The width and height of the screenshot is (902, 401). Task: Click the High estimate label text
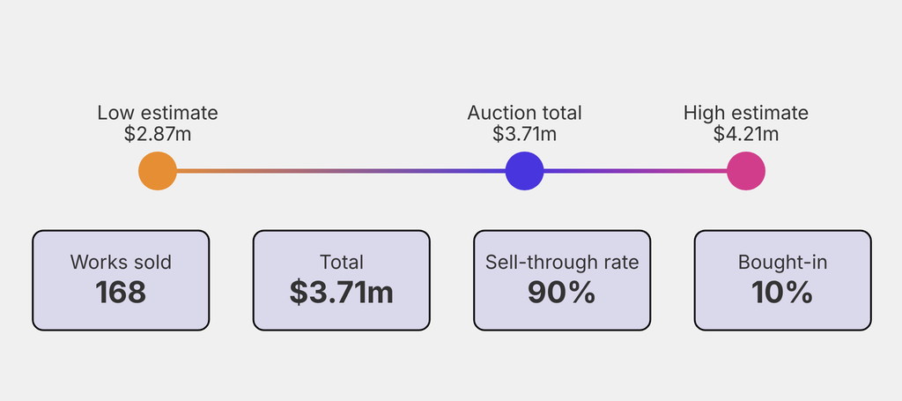(x=746, y=113)
